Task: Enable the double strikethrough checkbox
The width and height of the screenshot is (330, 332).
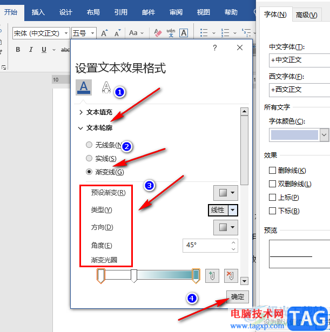Action: pyautogui.click(x=272, y=184)
